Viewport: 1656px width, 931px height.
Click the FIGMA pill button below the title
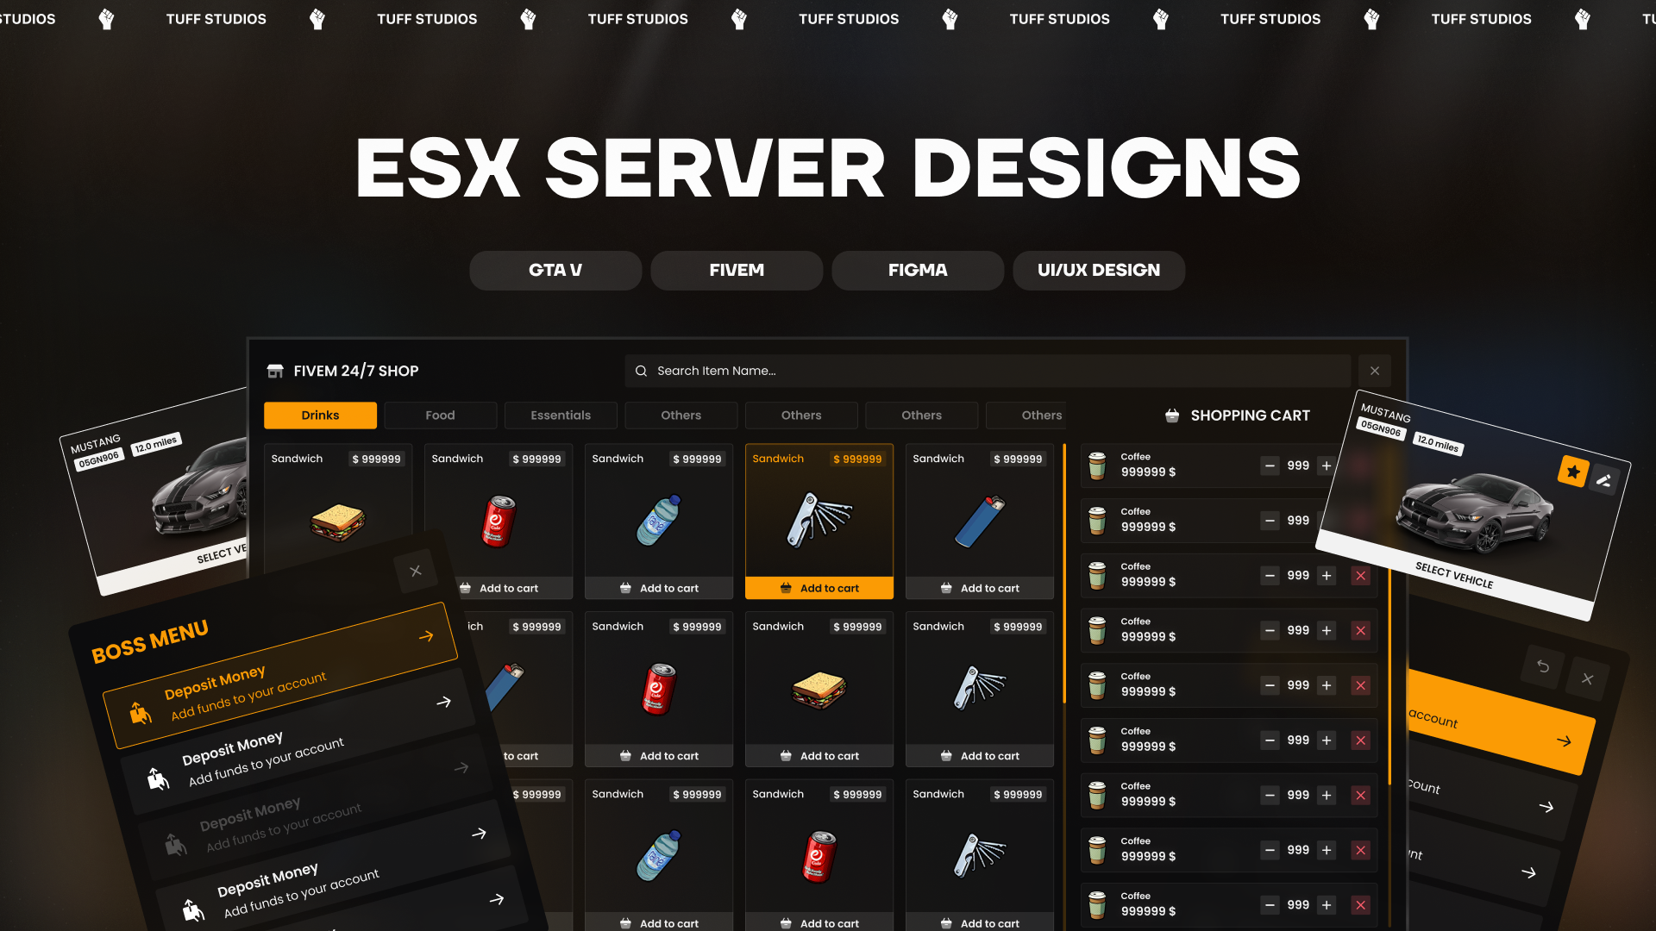[917, 270]
